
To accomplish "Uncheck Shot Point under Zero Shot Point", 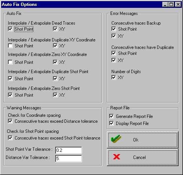I will tap(10, 95).
